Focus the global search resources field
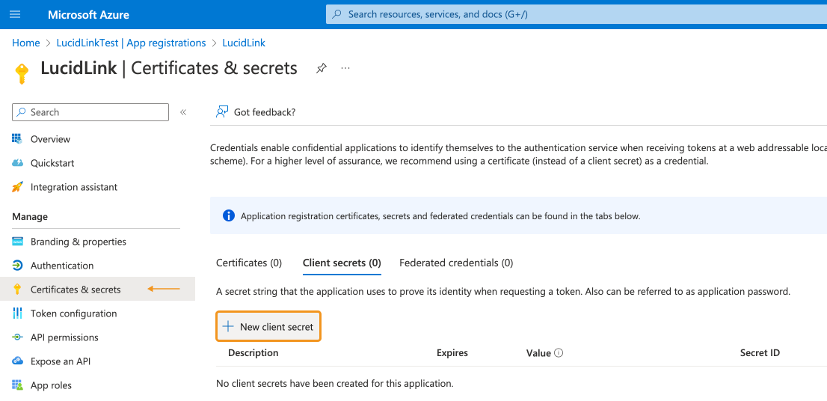 (x=577, y=14)
